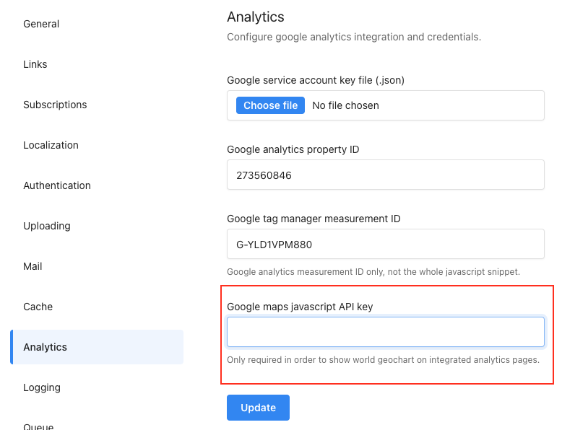The image size is (562, 430).
Task: Click the 'Google analytics property ID' label
Action: (293, 149)
